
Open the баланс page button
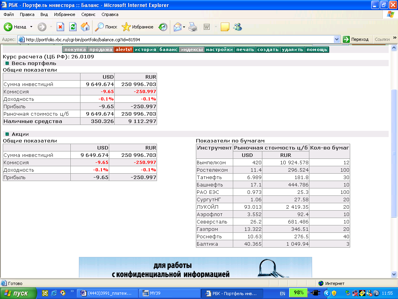coord(168,49)
